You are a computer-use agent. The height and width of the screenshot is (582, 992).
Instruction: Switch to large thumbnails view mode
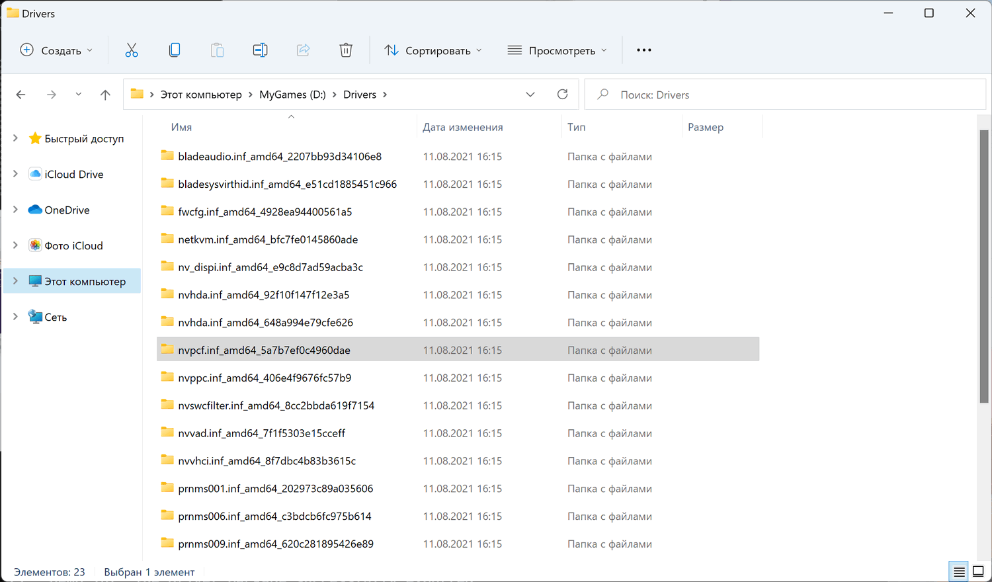(x=978, y=572)
